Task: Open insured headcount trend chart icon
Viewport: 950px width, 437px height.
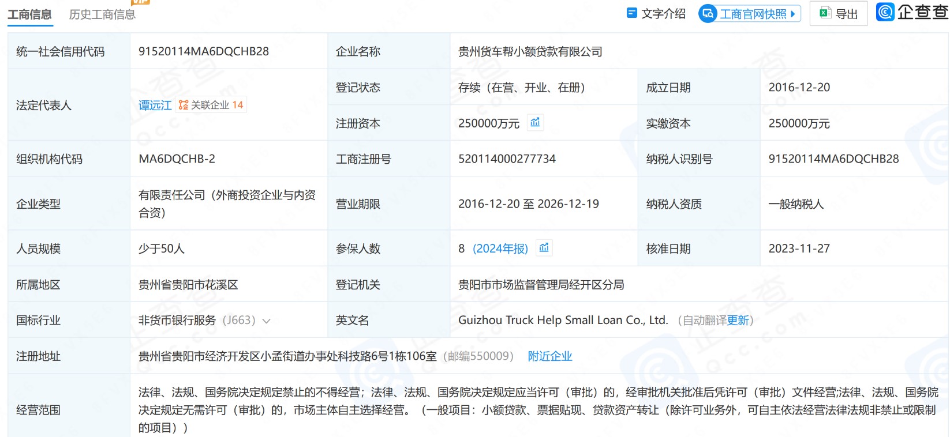Action: [544, 247]
